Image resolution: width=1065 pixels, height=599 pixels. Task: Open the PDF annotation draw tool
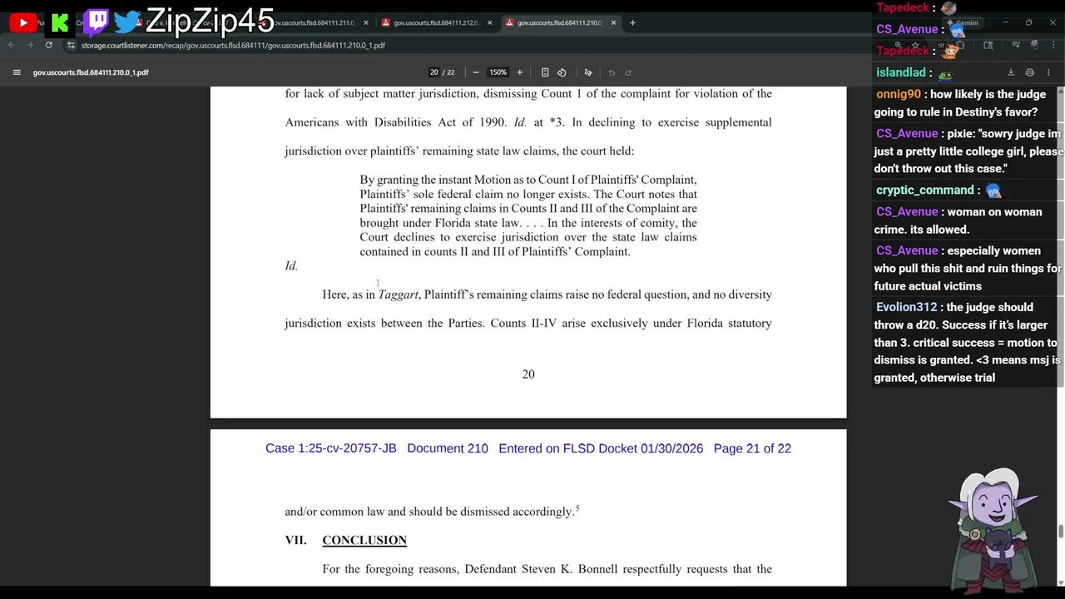(588, 72)
